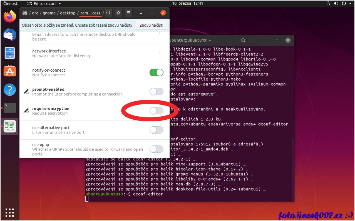Select the gnome path segment
Screen dimensions: 355x221
pyautogui.click(x=49, y=13)
